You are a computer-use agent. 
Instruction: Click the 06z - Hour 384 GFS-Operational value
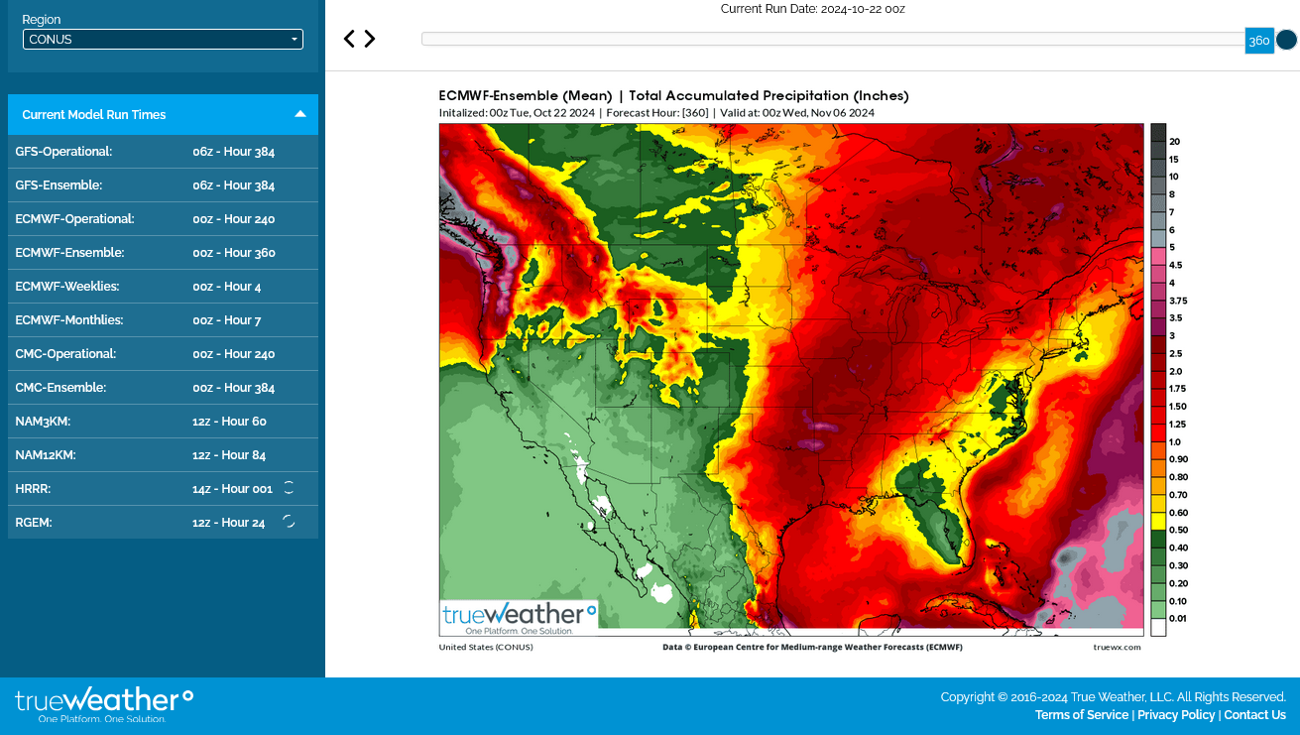tap(234, 152)
